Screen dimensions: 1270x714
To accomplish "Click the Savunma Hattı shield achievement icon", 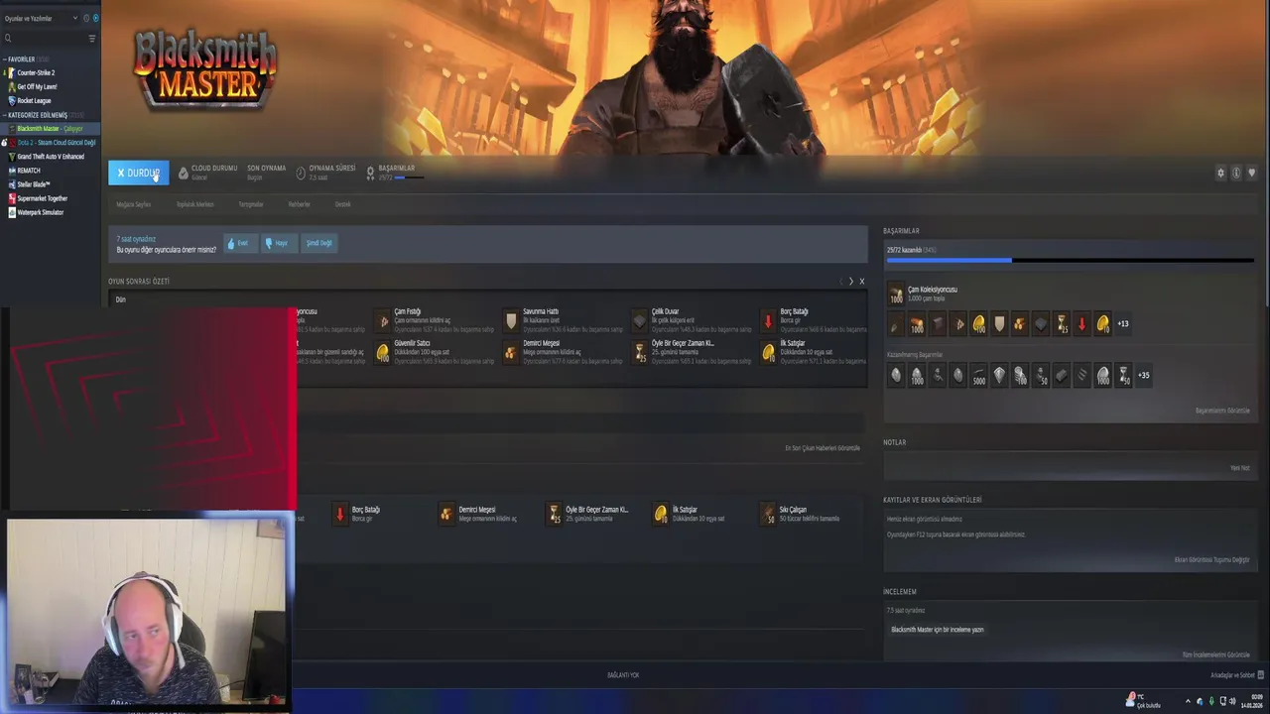I will (x=511, y=320).
